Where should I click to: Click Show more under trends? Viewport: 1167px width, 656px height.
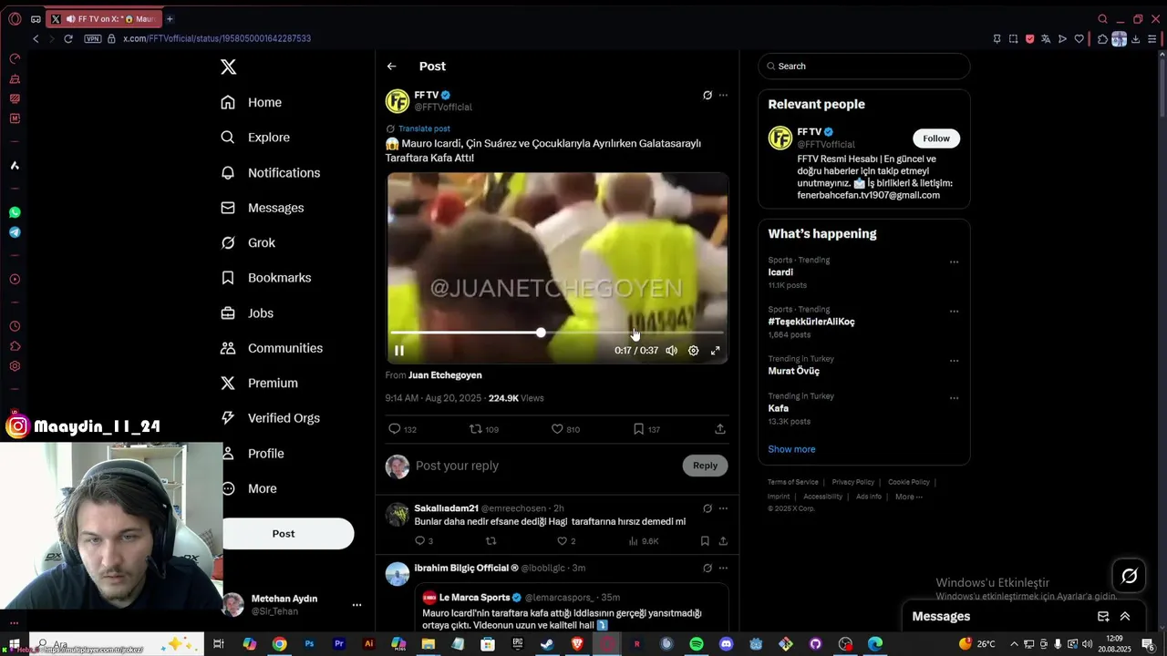click(x=791, y=449)
